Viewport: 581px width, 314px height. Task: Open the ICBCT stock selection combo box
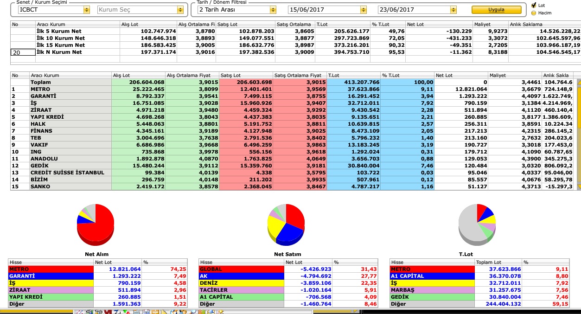tap(54, 10)
